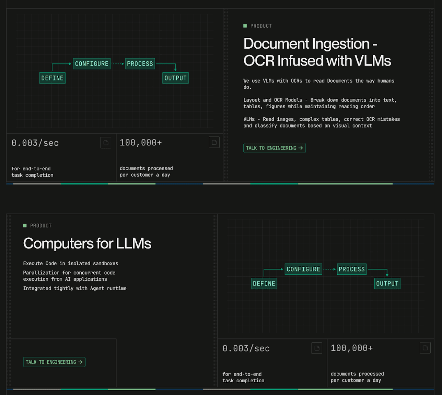Click the lower 0.003/sec task completion stat
This screenshot has width=442, height=395.
[246, 348]
